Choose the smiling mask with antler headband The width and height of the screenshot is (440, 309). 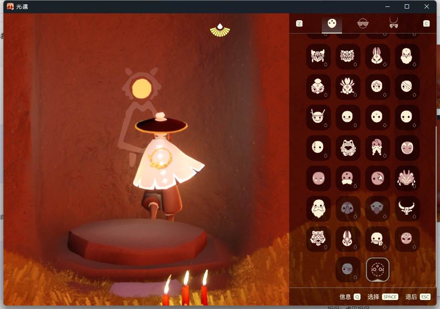318,117
